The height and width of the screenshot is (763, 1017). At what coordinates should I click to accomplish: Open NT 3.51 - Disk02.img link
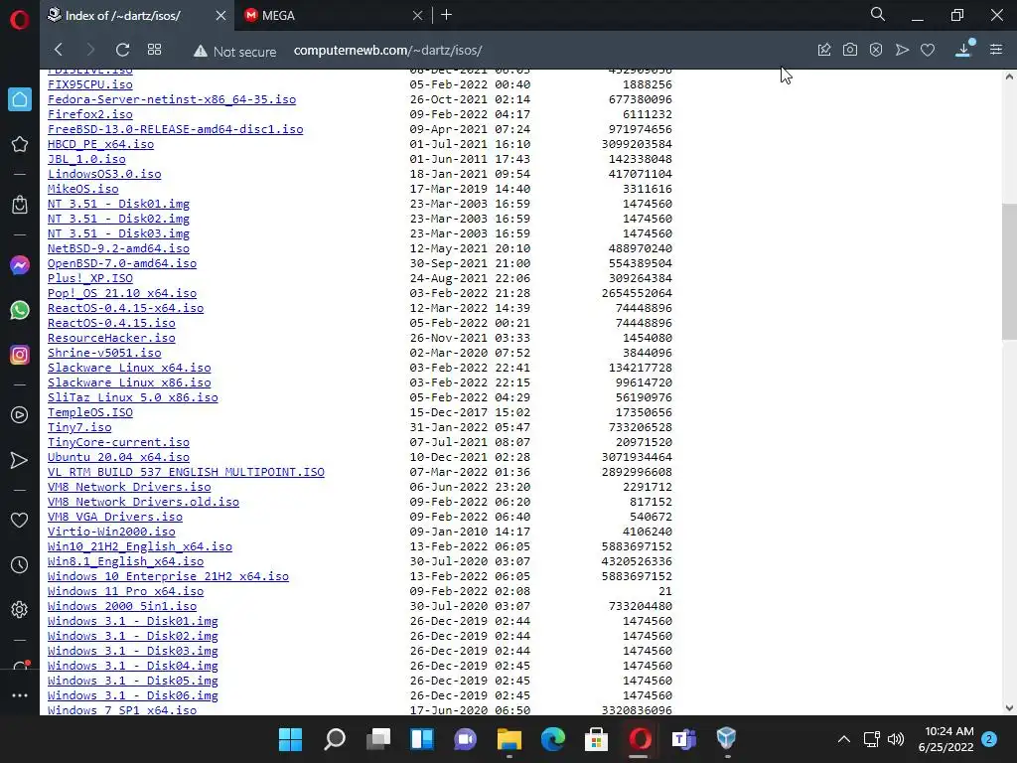pos(119,219)
